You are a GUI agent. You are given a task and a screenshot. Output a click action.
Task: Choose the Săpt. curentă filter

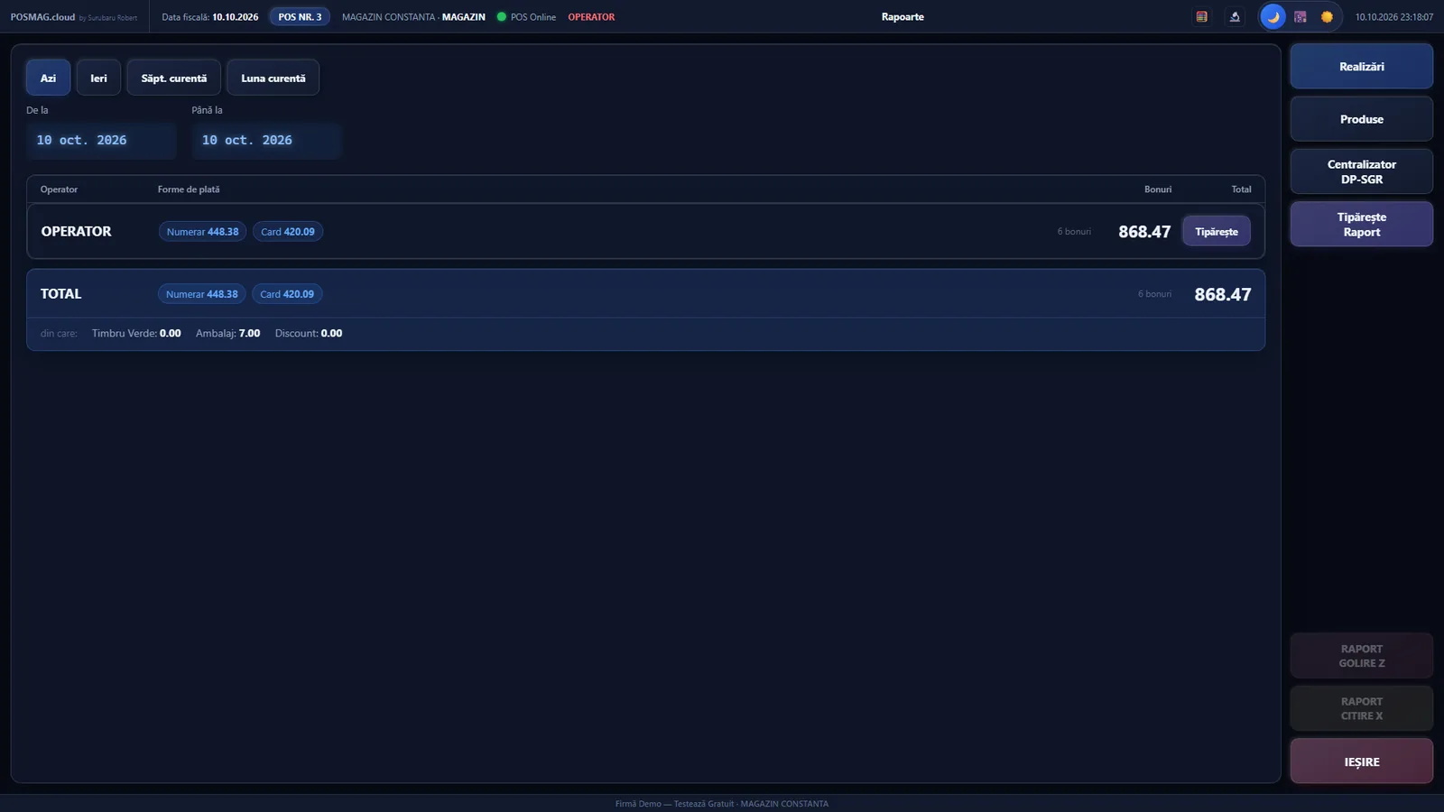click(x=174, y=78)
